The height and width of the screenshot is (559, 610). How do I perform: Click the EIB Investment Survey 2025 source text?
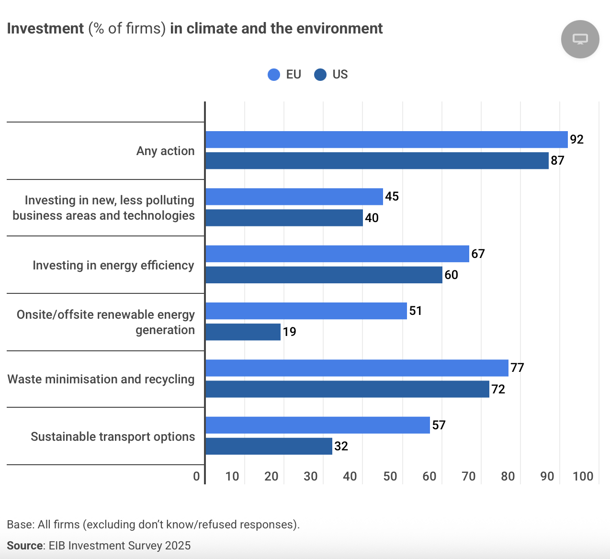click(120, 546)
